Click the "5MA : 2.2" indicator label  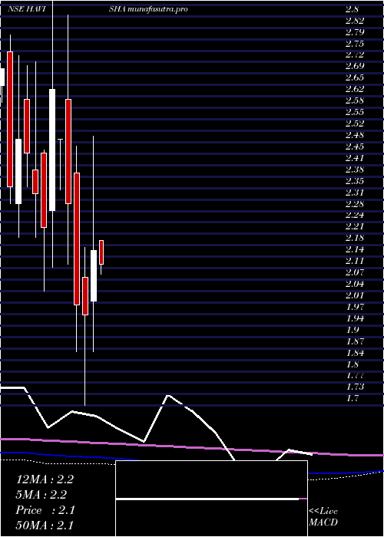pos(41,495)
